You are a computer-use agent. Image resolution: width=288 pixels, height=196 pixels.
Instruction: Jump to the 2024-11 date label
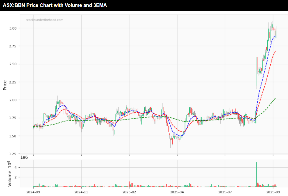81,192
